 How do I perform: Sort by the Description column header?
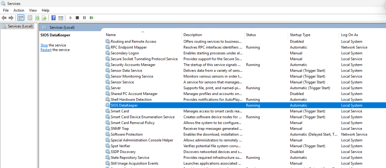tap(213, 35)
